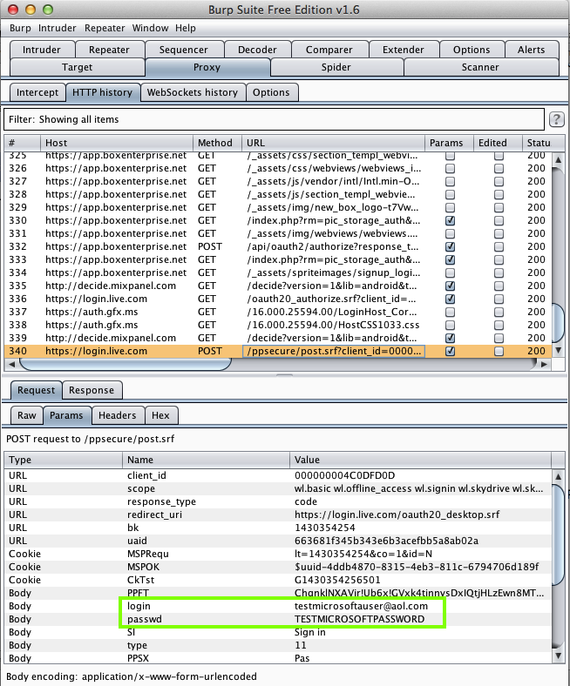This screenshot has width=570, height=686.
Task: Toggle Edited checkbox for row 340
Action: coord(499,352)
